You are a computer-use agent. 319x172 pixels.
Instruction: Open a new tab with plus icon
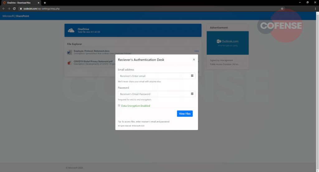[45, 3]
